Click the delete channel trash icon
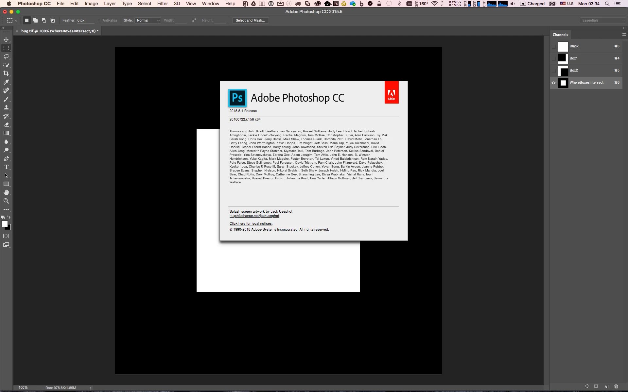Viewport: 628px width, 392px height. (616, 386)
